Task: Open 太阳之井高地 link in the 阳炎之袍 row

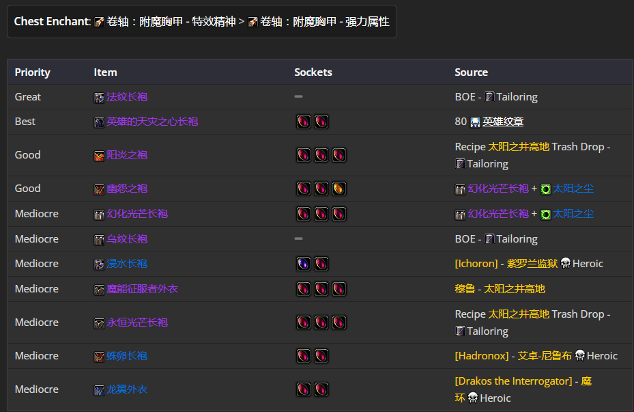Action: (519, 146)
